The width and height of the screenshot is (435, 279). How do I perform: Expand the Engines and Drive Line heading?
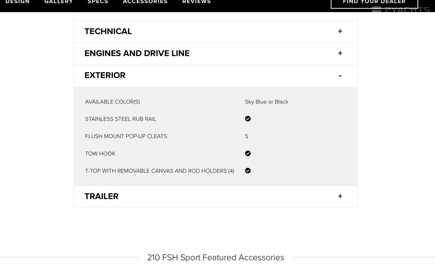click(x=137, y=53)
